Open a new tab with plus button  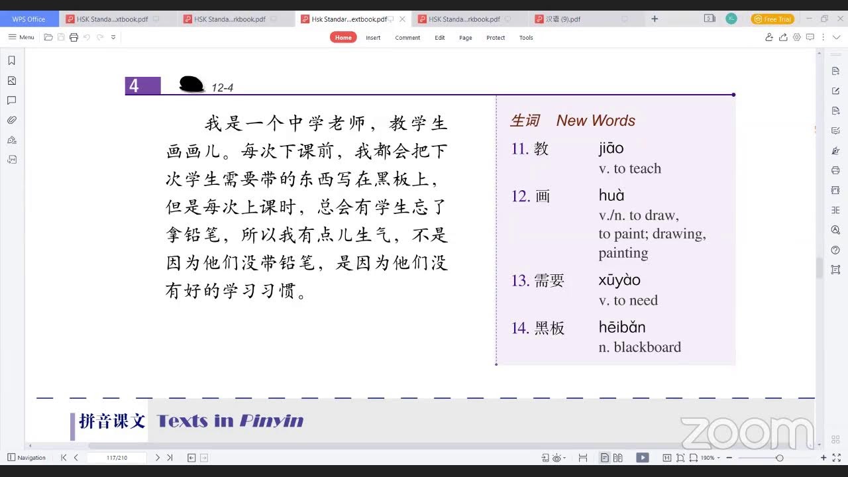coord(655,19)
